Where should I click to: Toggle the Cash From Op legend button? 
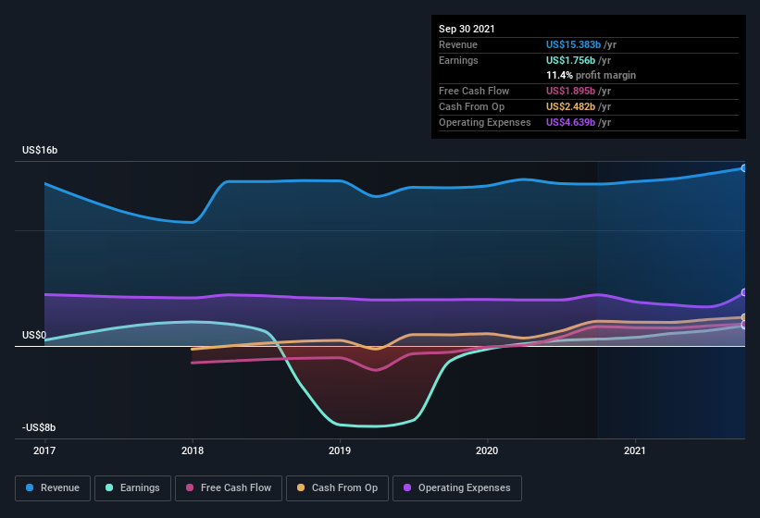click(337, 488)
